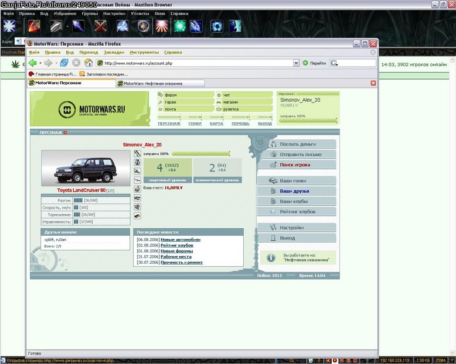456x364 pixels.
Task: Click the blue whirlwind icon in Maxthon toolbar
Action: pos(122,26)
